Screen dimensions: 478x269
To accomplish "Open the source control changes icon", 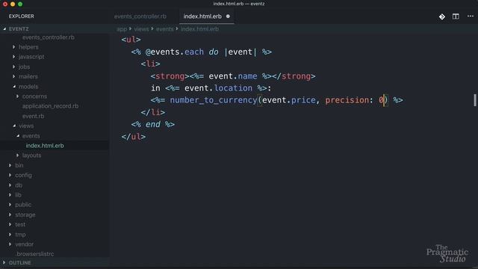I will coord(442,16).
